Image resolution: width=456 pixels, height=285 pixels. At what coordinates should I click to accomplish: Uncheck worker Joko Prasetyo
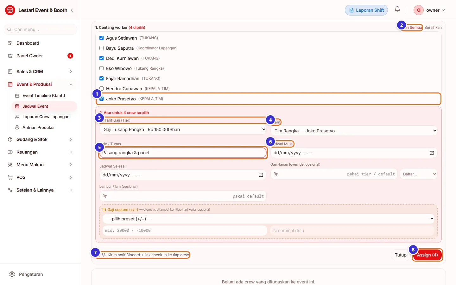102,99
